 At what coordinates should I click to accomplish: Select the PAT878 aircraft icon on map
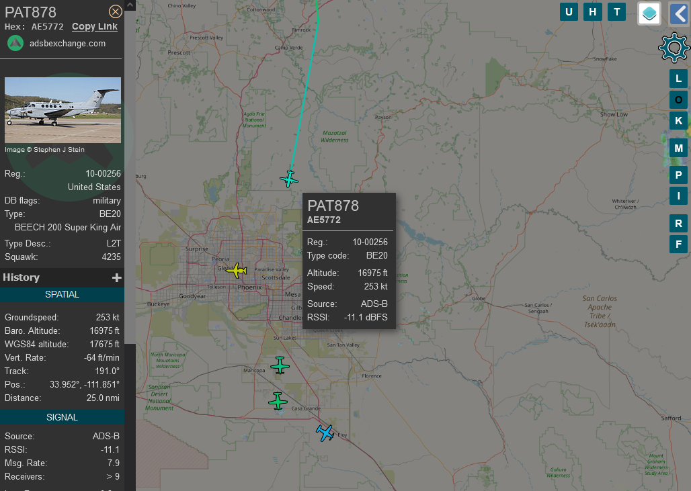click(289, 179)
